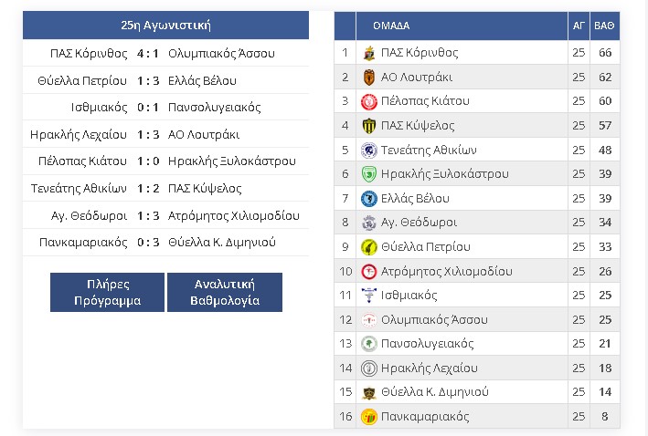Click the Ηρακλής Ξυλοκάστρου green shield
Image resolution: width=648 pixels, height=436 pixels.
point(368,174)
